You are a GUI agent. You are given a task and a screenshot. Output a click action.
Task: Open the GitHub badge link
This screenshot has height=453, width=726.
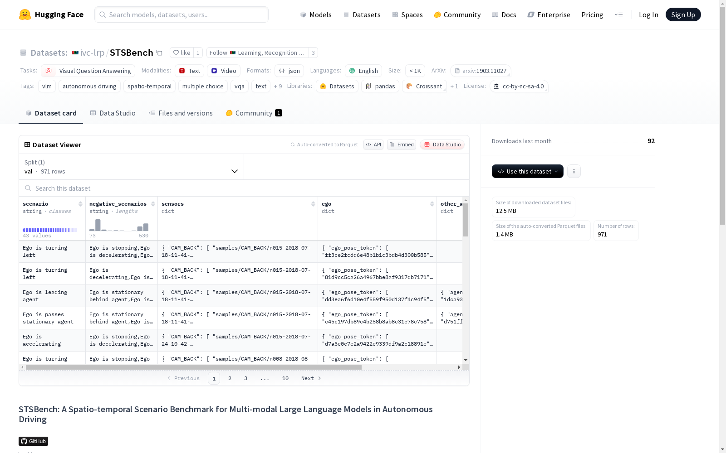[33, 441]
